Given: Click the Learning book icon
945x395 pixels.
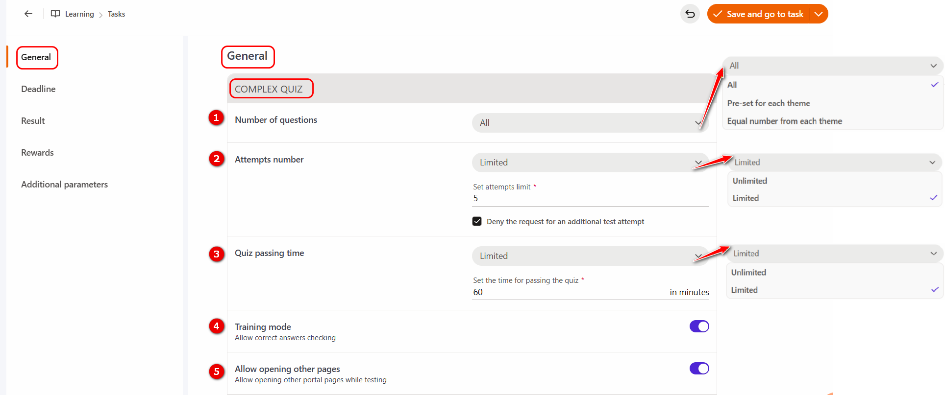Looking at the screenshot, I should [x=55, y=14].
